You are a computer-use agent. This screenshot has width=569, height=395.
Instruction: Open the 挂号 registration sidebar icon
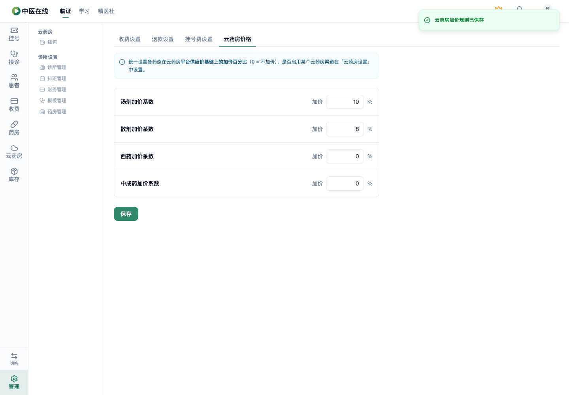pos(14,34)
